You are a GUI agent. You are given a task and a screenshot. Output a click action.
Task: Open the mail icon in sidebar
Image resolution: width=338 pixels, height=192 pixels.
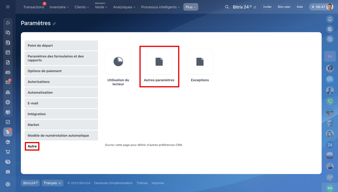(8, 82)
